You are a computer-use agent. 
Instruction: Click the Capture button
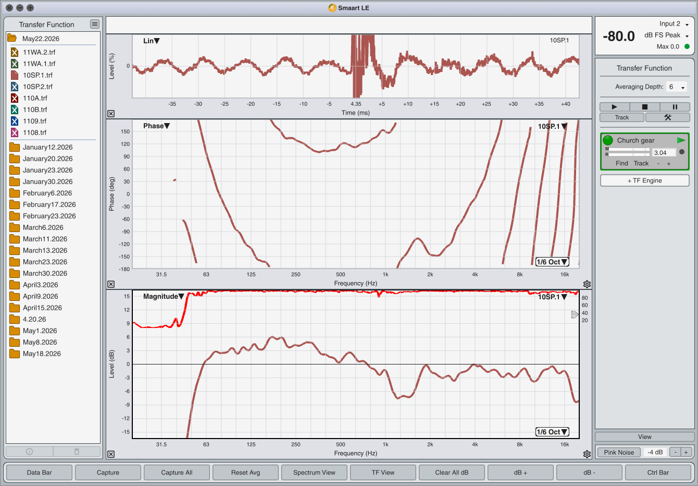[x=108, y=472]
